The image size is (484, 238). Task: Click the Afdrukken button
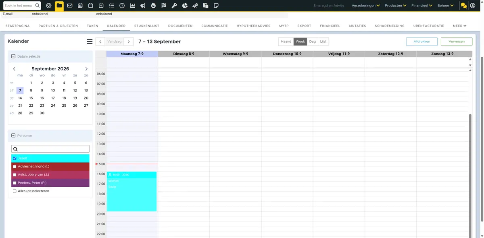[422, 41]
